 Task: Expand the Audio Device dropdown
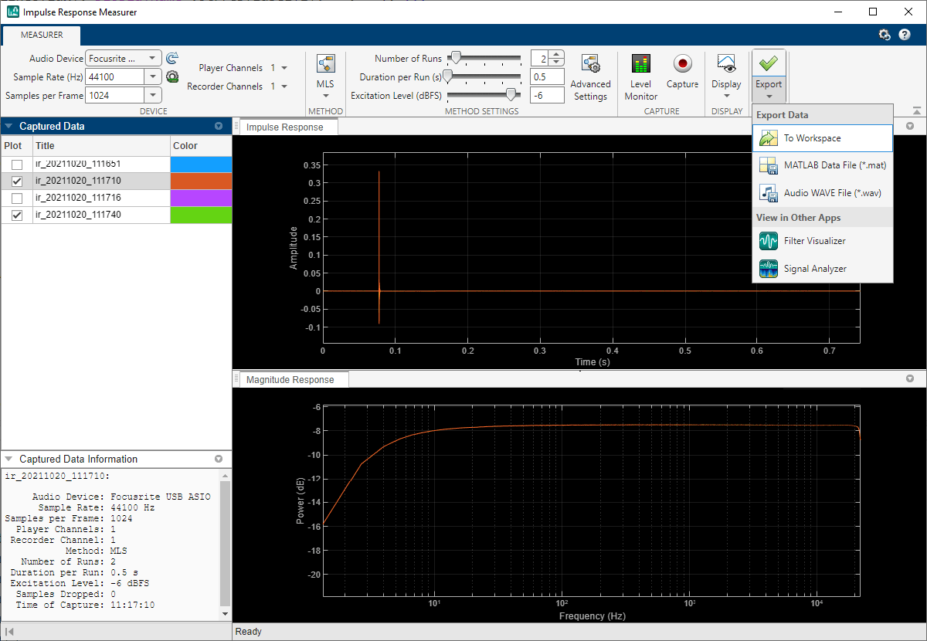(153, 58)
